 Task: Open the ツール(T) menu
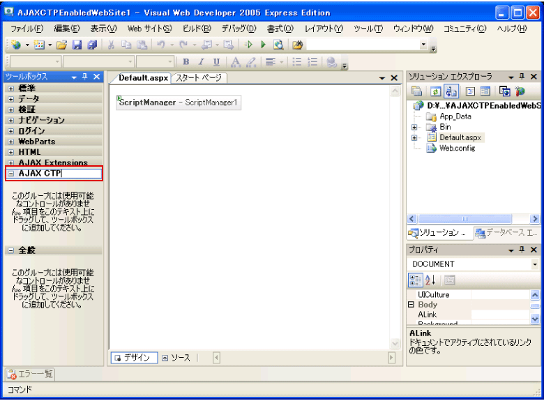[x=368, y=29]
